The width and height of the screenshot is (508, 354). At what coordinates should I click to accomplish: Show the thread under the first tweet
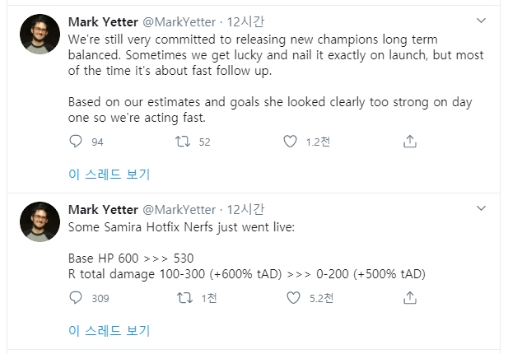tap(109, 175)
